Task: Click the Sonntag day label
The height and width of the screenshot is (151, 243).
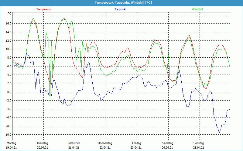Action: click(x=199, y=143)
